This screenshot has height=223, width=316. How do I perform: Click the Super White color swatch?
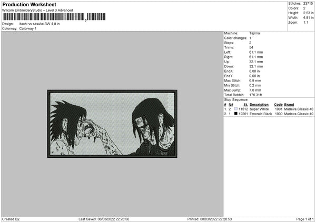pyautogui.click(x=236, y=109)
